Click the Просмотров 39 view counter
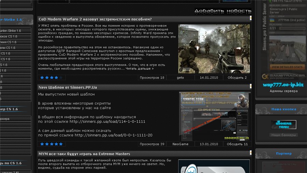 (152, 144)
